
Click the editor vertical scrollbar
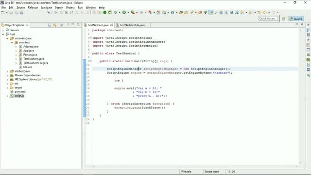pos(300,96)
